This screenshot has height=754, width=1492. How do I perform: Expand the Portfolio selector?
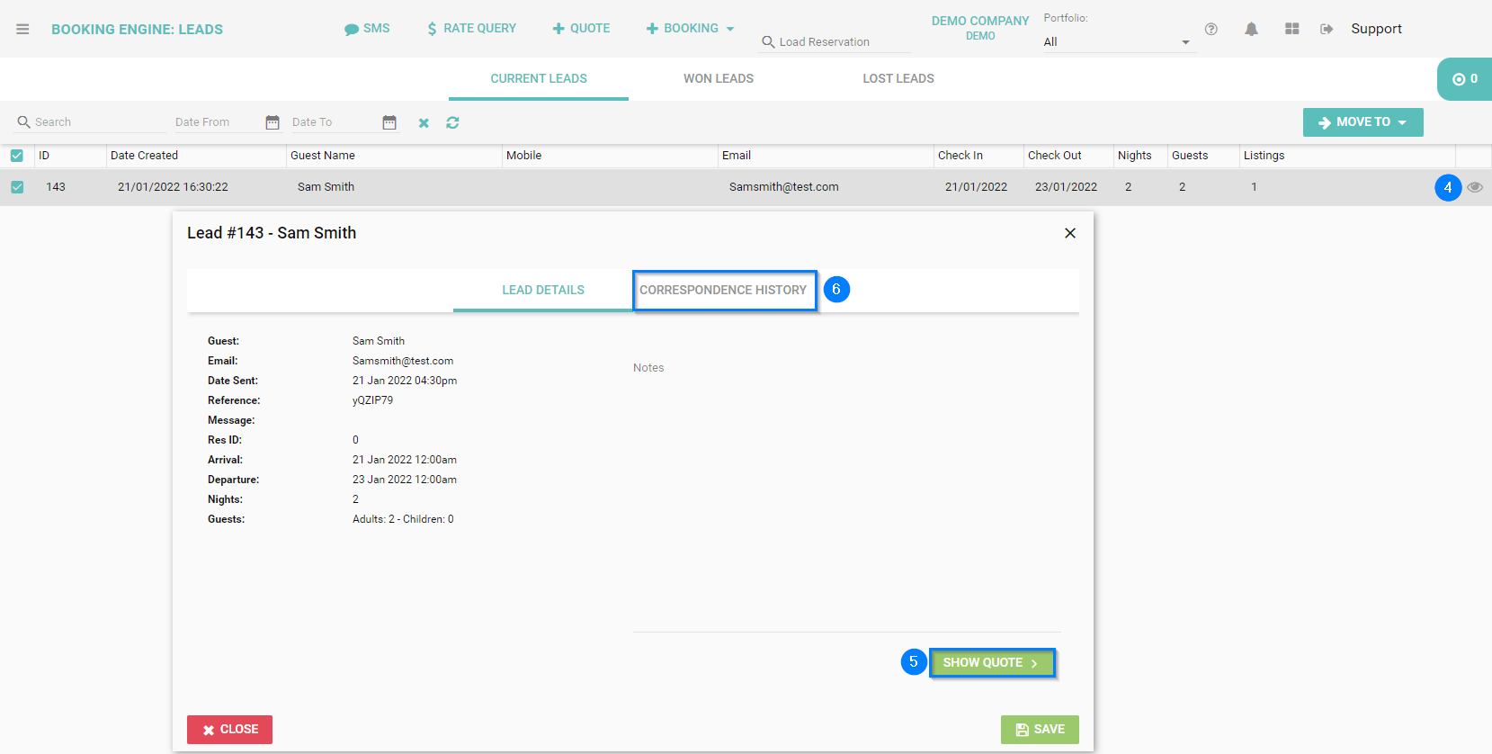tap(1118, 42)
